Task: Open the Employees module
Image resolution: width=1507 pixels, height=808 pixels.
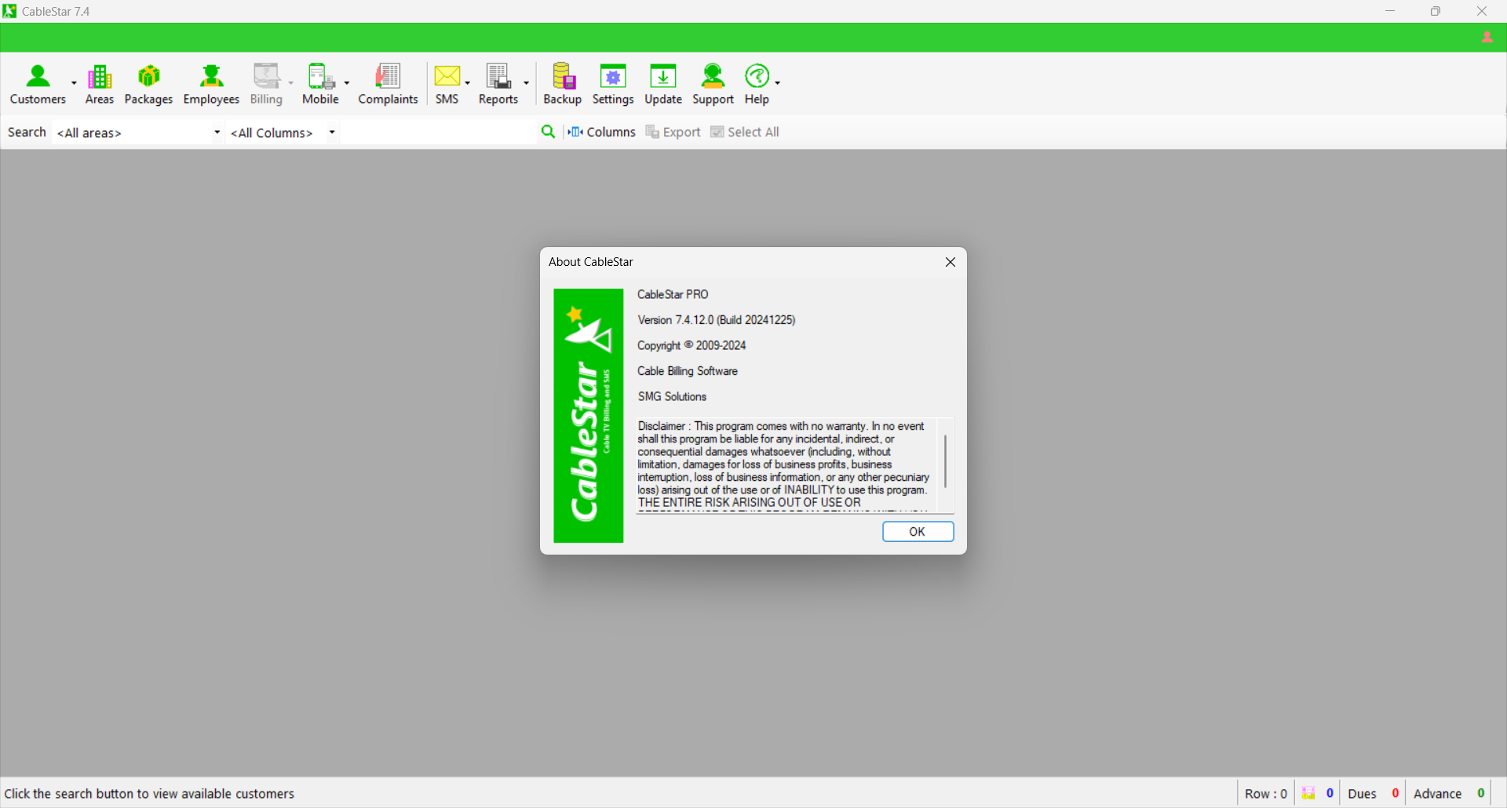Action: (211, 84)
